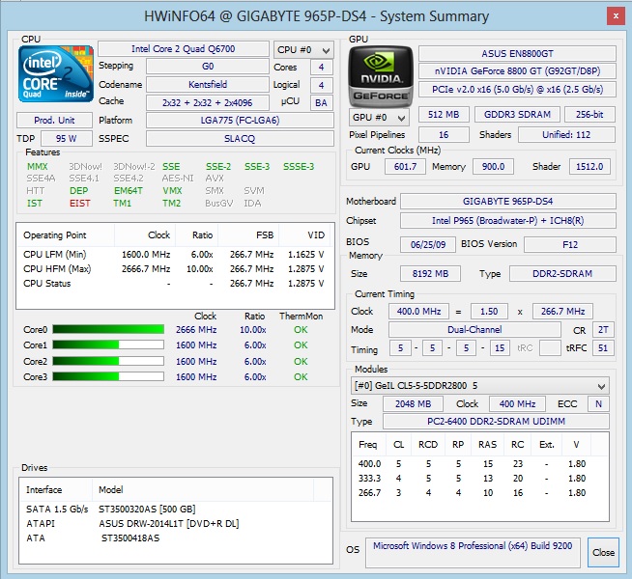The height and width of the screenshot is (579, 632).
Task: Select the CPU Status row
Action: pos(174,284)
